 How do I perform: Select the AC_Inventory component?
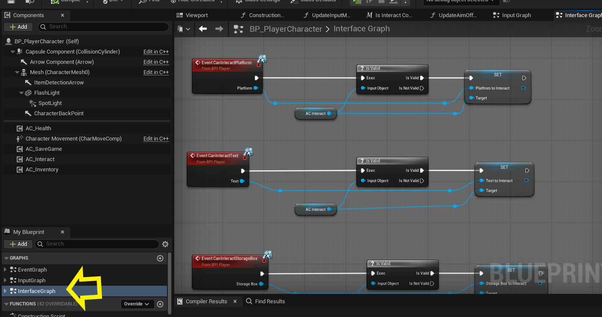[x=42, y=170]
